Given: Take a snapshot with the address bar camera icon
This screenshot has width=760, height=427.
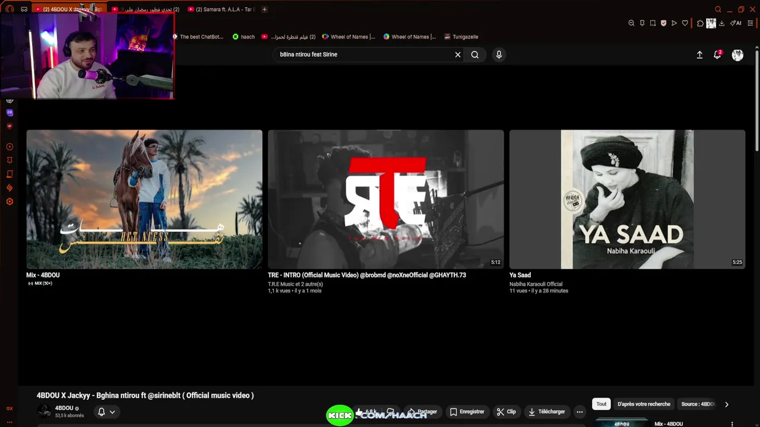Looking at the screenshot, I should [x=653, y=23].
